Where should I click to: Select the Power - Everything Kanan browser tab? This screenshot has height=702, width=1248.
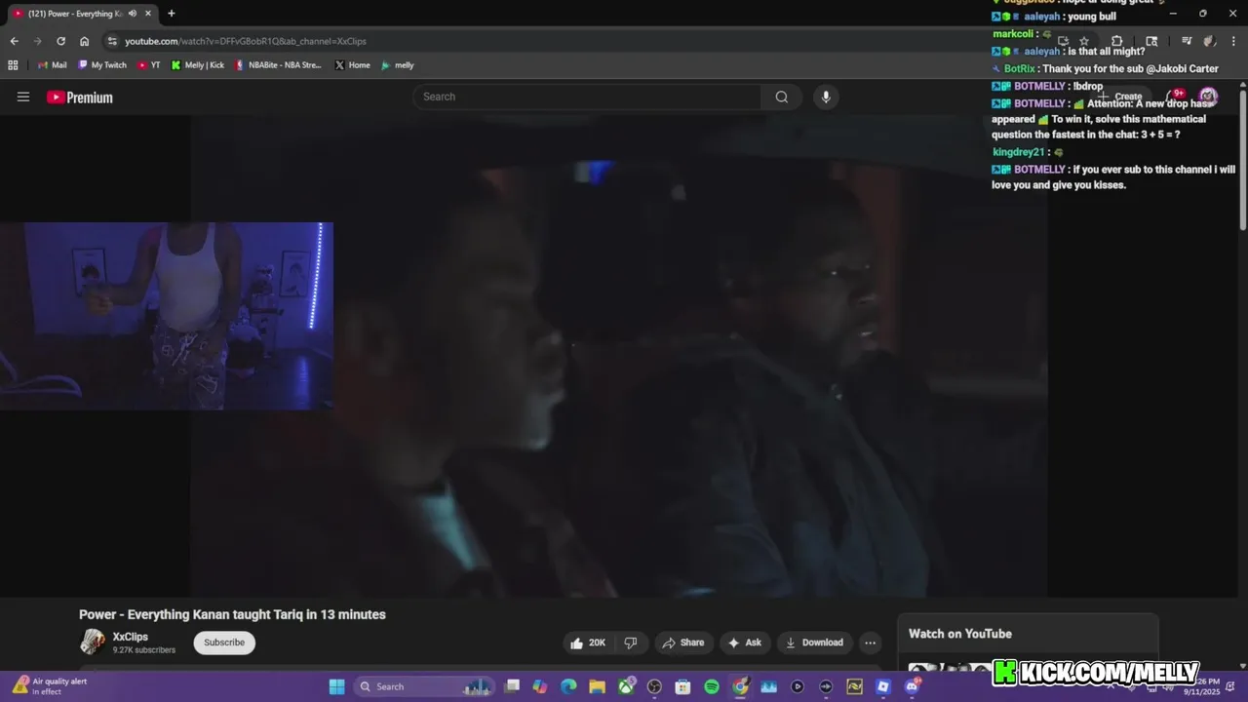click(82, 14)
